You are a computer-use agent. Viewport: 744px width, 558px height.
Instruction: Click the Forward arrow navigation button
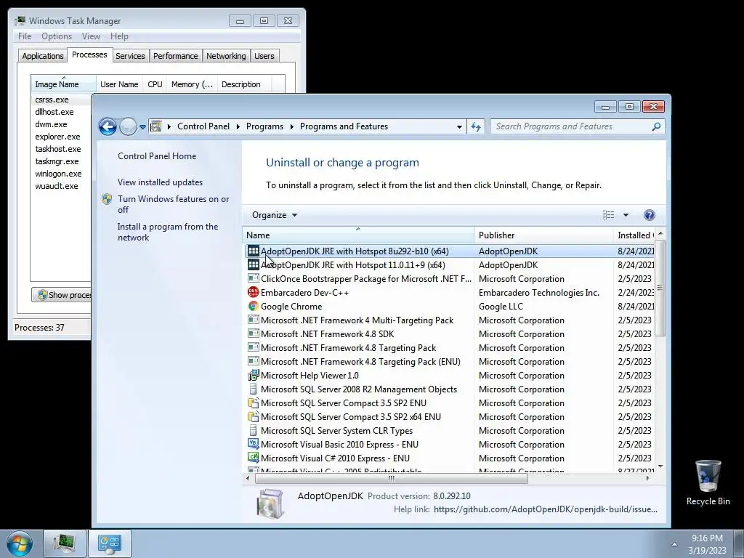128,126
